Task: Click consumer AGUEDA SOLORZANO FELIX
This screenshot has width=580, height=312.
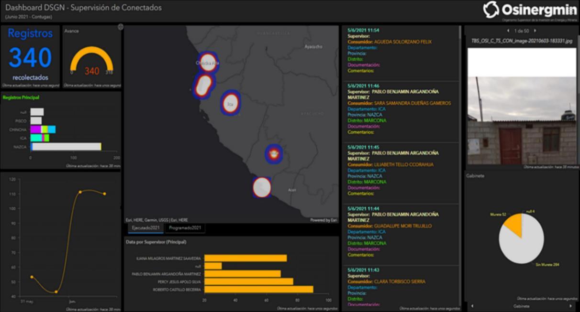Action: click(x=403, y=42)
